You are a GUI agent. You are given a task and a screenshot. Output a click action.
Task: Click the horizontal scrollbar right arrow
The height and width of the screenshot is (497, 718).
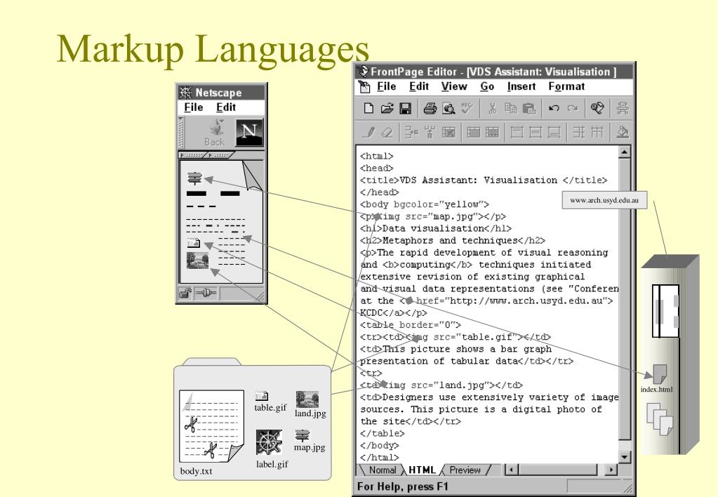click(x=611, y=470)
